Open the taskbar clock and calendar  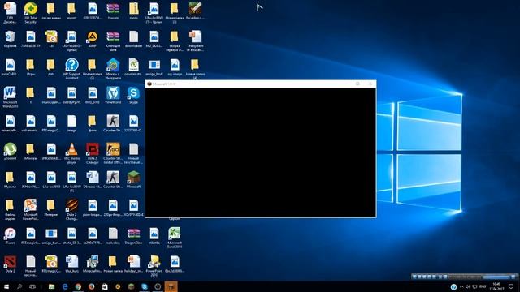[x=496, y=286]
